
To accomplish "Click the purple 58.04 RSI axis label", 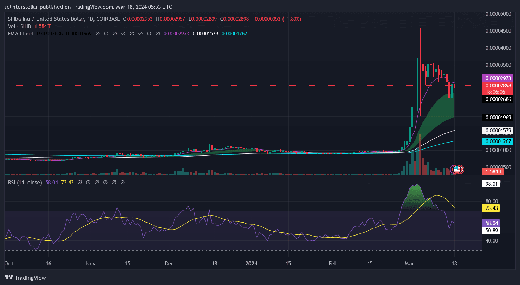I will click(490, 223).
